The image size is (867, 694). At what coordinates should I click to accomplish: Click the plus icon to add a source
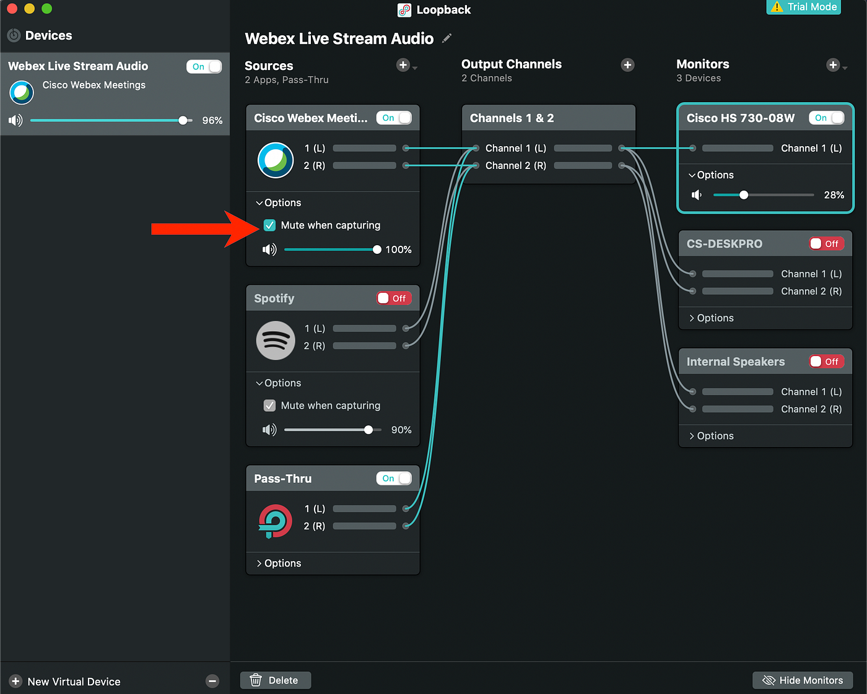click(403, 65)
